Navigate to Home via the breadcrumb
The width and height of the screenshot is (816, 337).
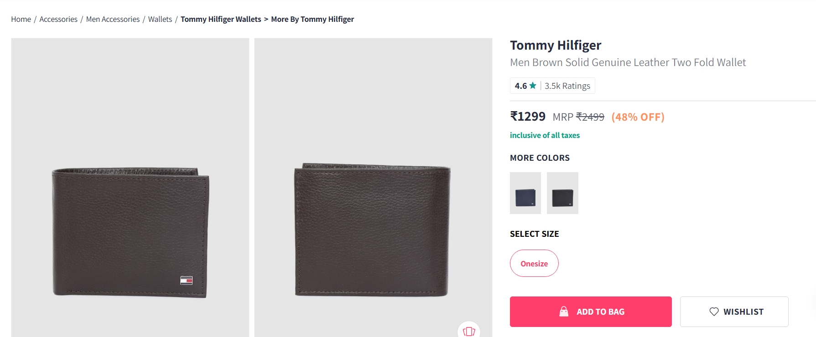point(21,19)
